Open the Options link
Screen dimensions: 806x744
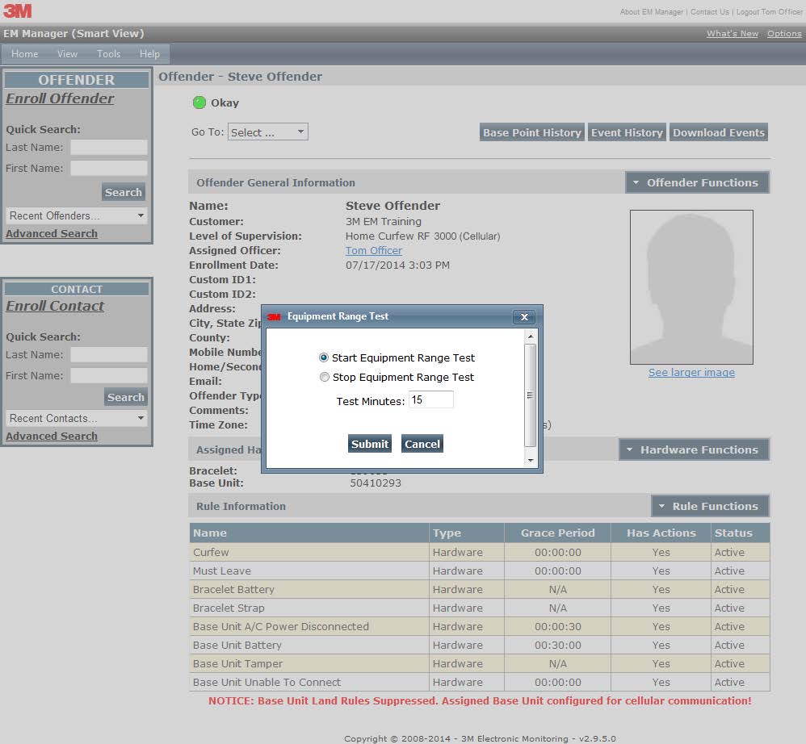[784, 33]
